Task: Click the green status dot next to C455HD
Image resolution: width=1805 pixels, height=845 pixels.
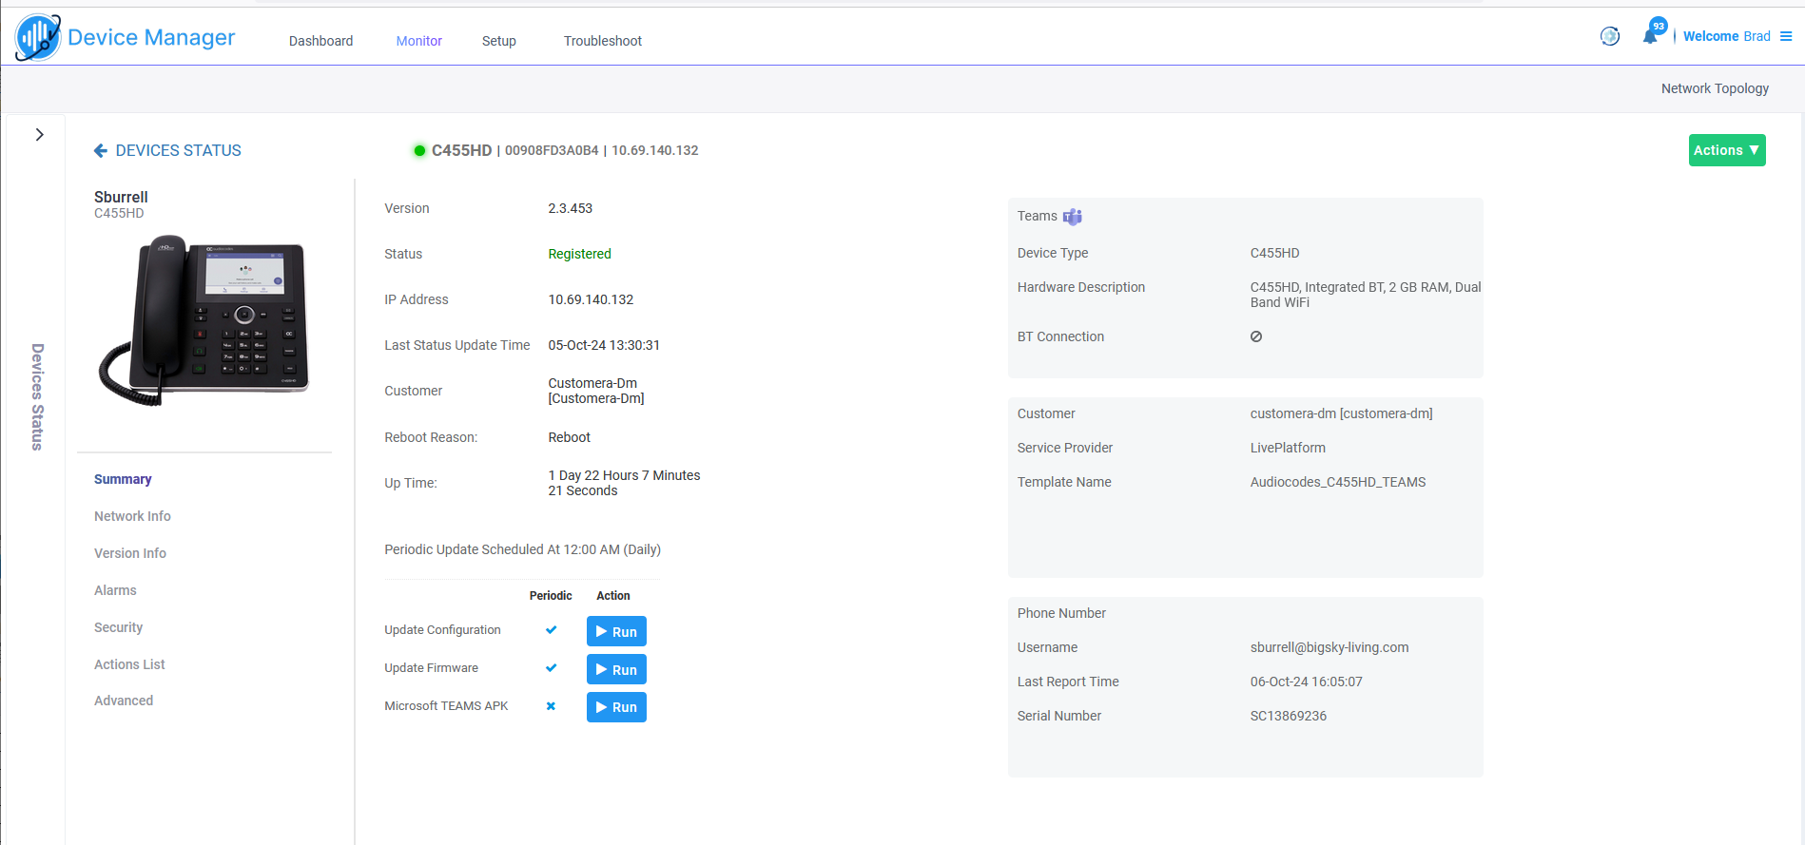Action: click(419, 150)
